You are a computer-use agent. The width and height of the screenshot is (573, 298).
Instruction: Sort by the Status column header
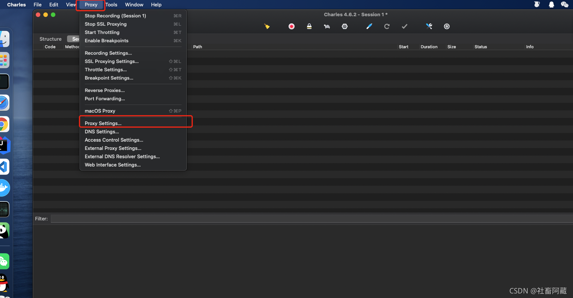click(x=481, y=47)
